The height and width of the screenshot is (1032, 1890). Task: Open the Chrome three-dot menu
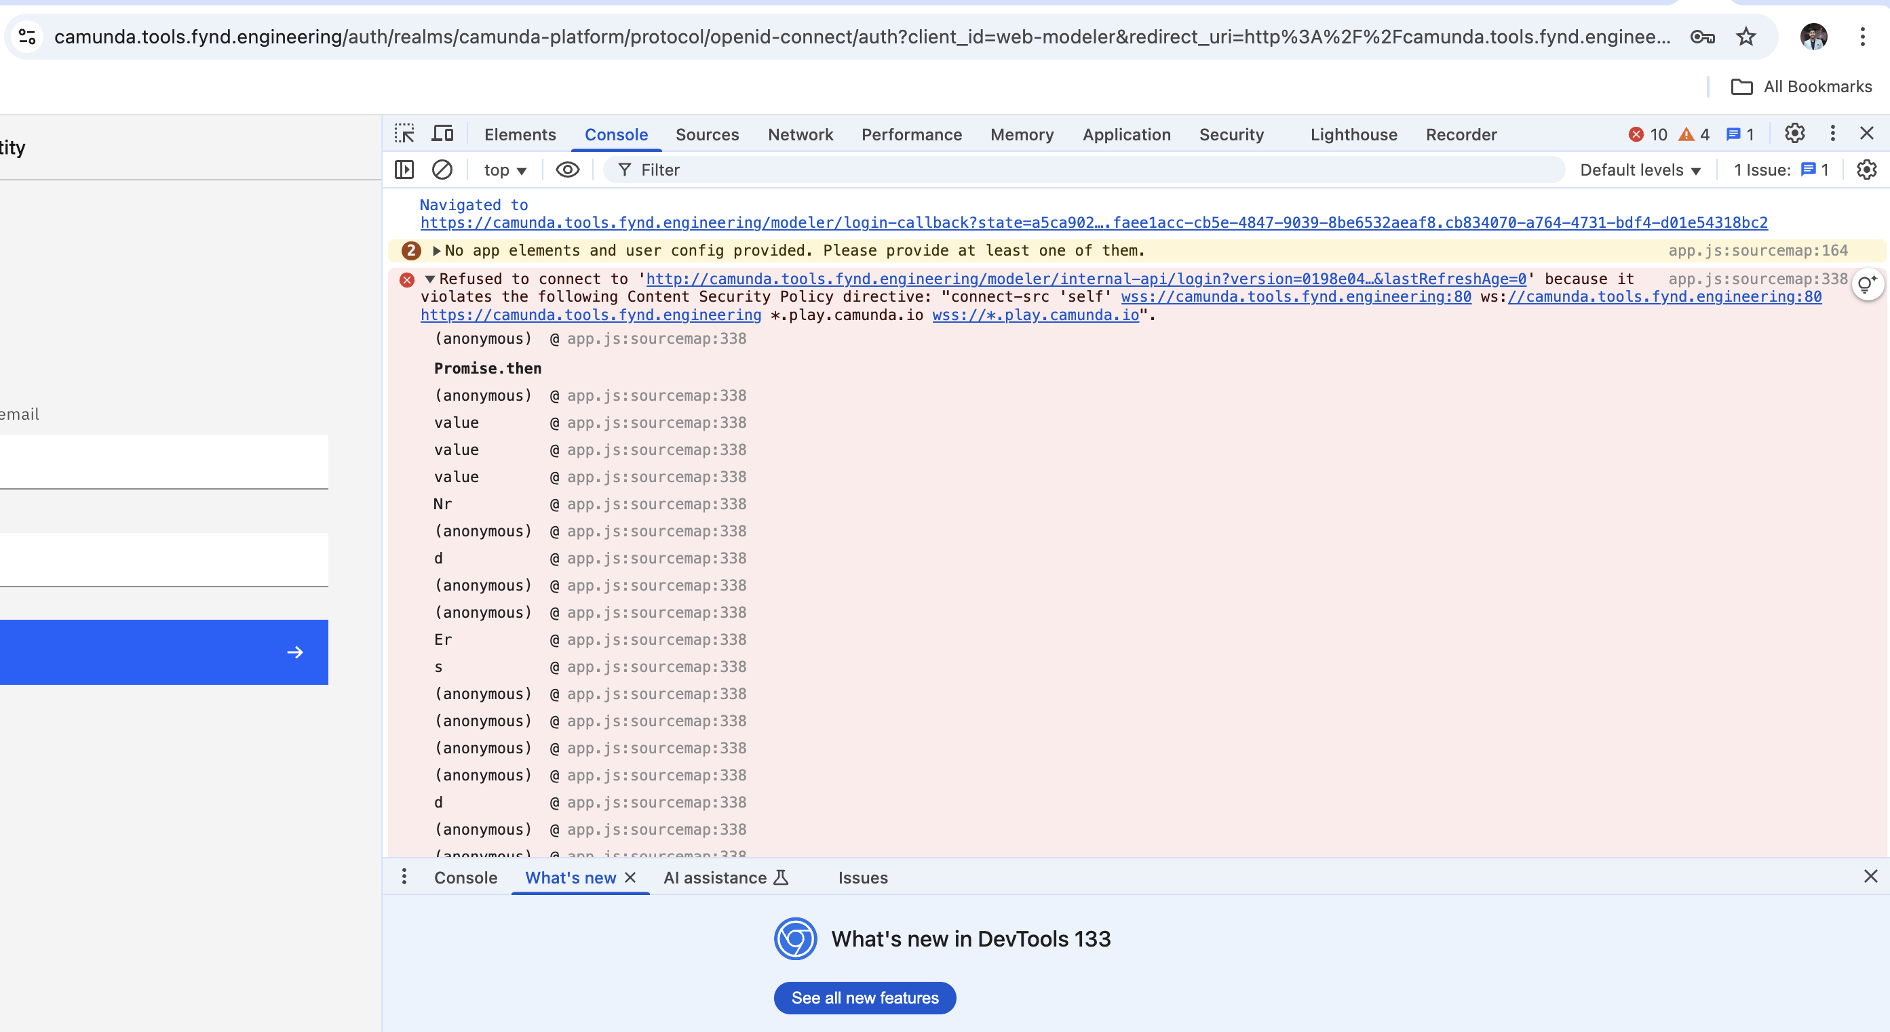(1862, 37)
